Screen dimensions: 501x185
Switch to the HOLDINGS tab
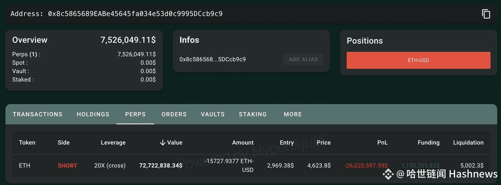(93, 114)
